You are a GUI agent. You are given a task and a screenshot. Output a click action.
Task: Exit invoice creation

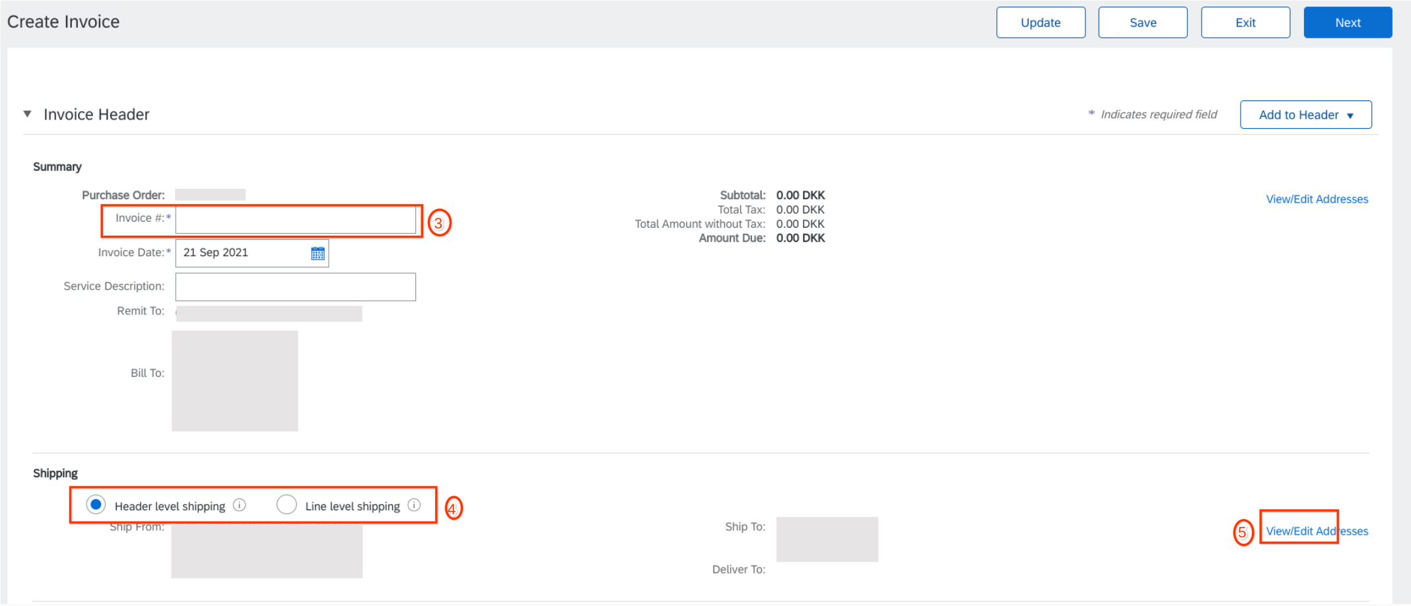click(1245, 22)
